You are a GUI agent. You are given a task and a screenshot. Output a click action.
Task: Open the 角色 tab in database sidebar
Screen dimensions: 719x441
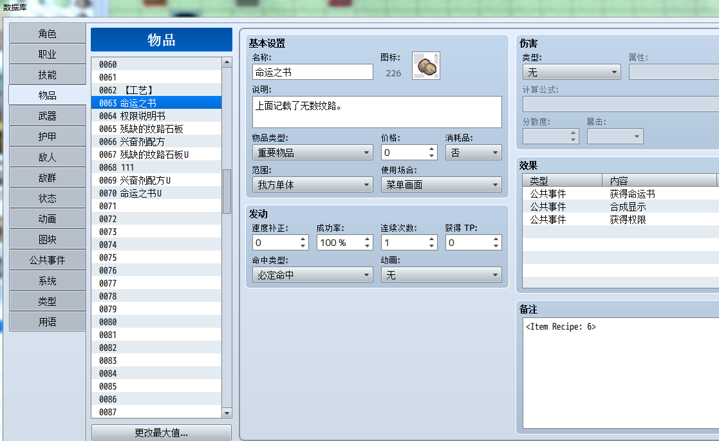47,34
